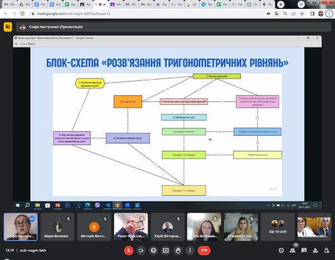
Task: Unmute the microphone in Meet
Action: tap(129, 251)
